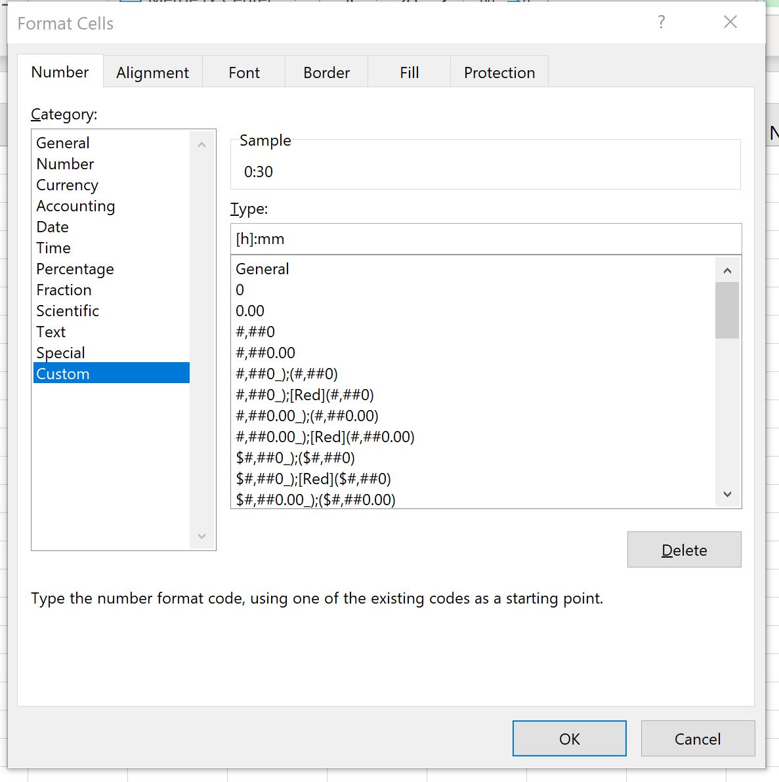Screen dimensions: 779x782
Task: Confirm with the OK button
Action: pyautogui.click(x=569, y=738)
